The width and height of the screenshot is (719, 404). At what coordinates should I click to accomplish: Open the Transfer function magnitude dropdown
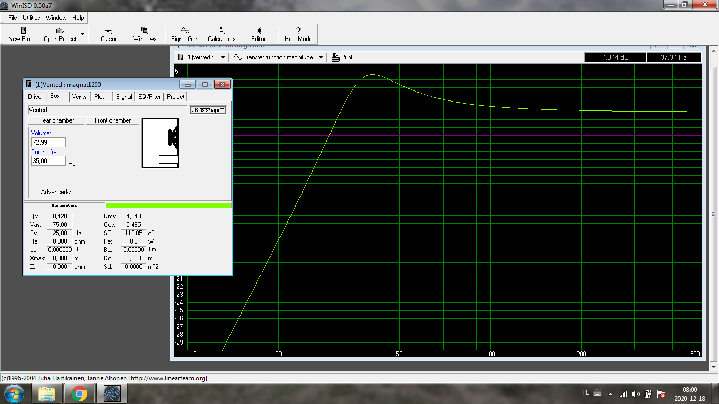point(321,57)
